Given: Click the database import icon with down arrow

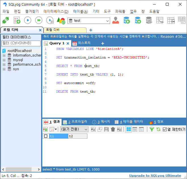Looking at the screenshot, I should click(127, 20).
